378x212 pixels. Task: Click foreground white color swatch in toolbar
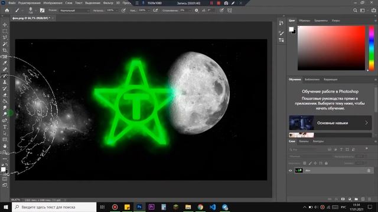tap(3, 170)
